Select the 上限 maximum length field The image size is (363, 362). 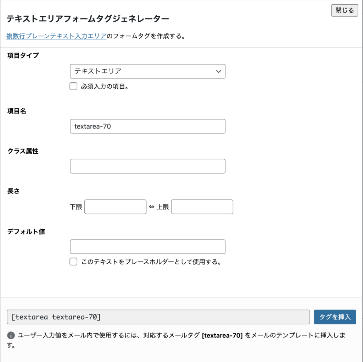tap(202, 207)
